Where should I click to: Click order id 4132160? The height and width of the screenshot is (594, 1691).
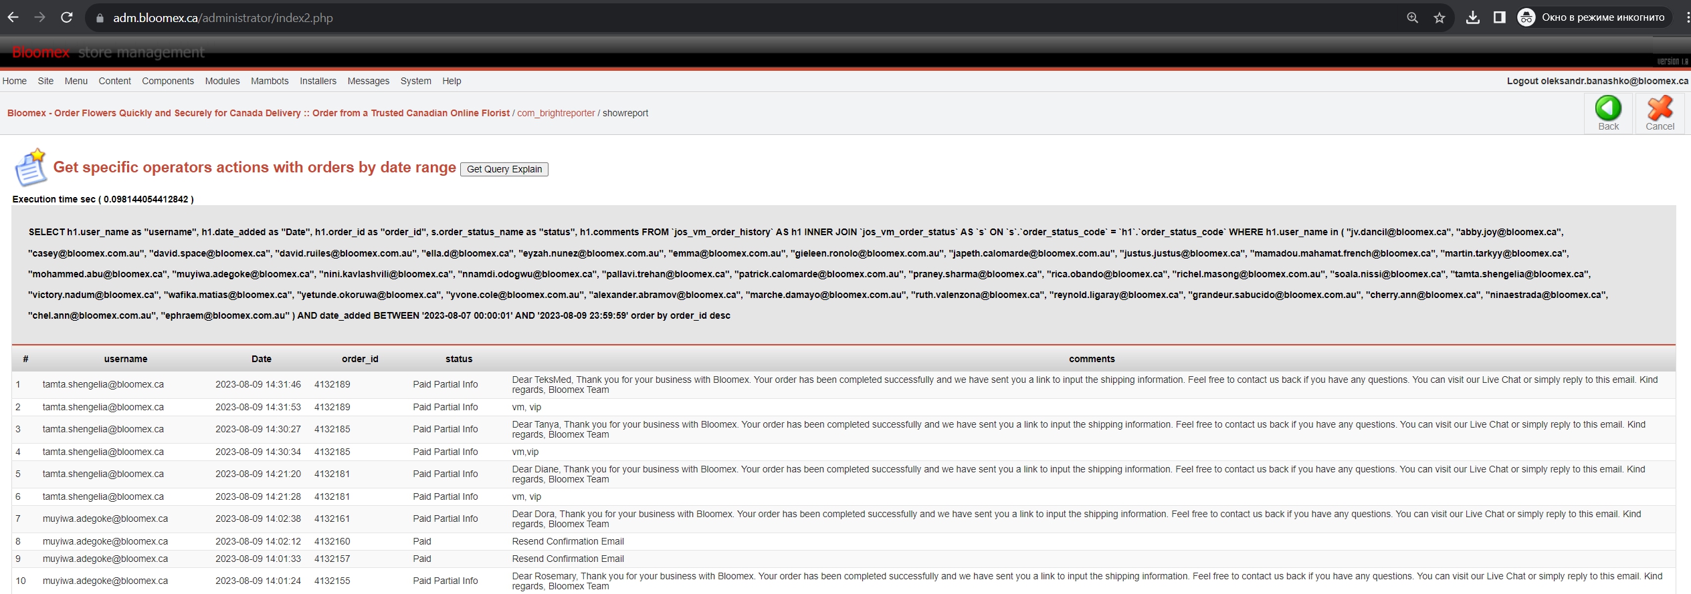332,541
